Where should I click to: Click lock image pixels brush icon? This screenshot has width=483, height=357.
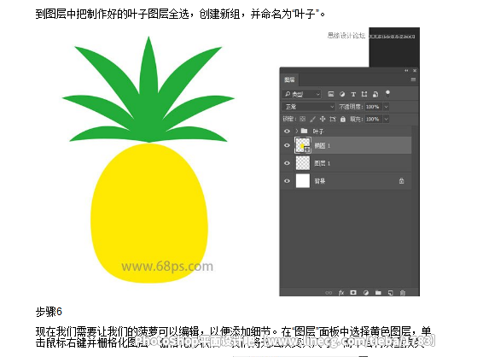[312, 119]
